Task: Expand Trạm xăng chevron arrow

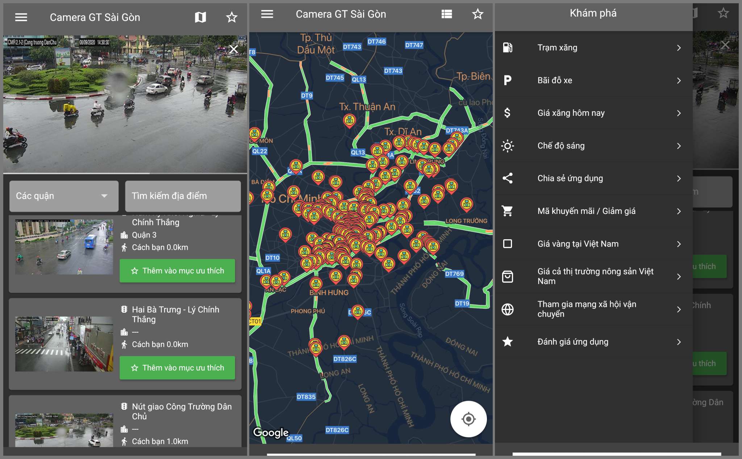Action: (x=679, y=48)
